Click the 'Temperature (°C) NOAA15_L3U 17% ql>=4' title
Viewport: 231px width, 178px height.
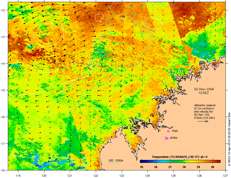tap(180, 157)
